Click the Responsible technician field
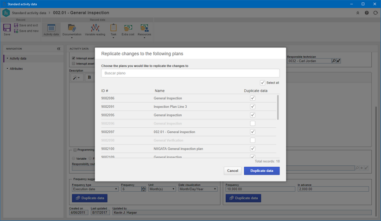381x221 pixels. click(309, 61)
